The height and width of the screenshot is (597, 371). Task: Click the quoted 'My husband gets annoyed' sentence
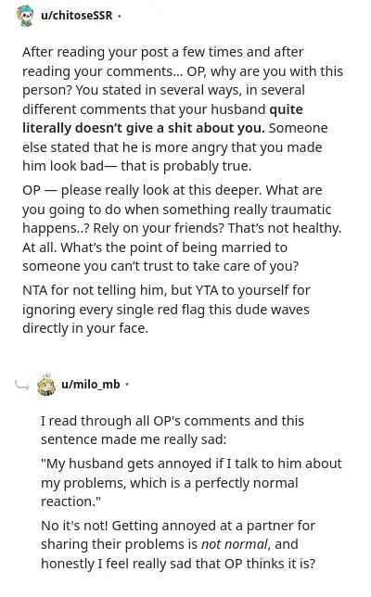[x=191, y=482]
